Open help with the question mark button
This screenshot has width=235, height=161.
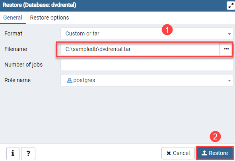28,153
